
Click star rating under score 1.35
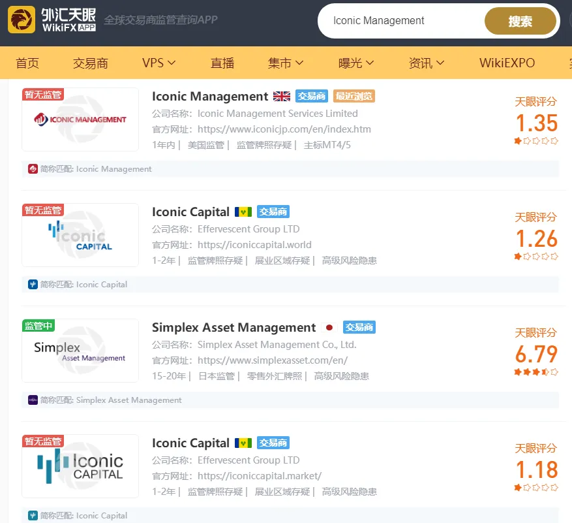(x=536, y=141)
